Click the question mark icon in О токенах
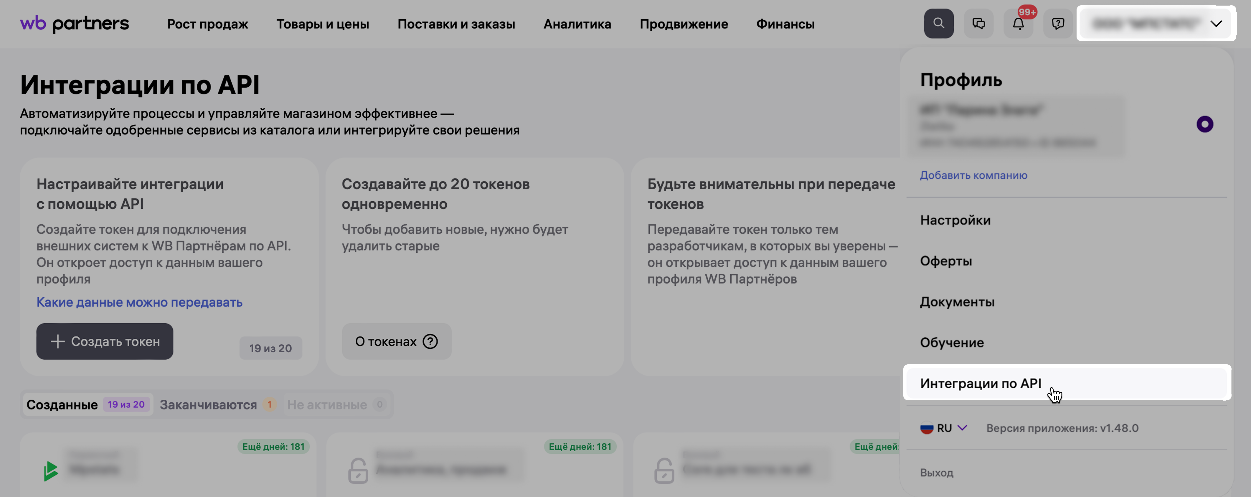This screenshot has height=497, width=1251. 430,342
